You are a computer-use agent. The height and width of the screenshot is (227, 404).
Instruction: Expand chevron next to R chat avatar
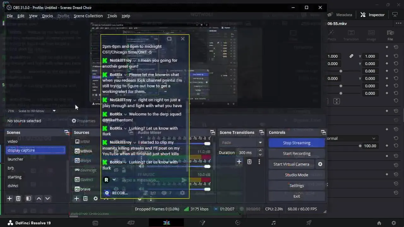point(114,180)
